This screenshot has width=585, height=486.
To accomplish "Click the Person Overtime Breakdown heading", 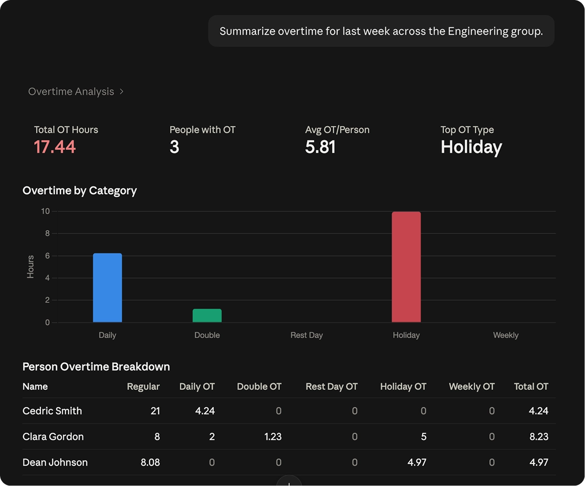I will [x=96, y=367].
